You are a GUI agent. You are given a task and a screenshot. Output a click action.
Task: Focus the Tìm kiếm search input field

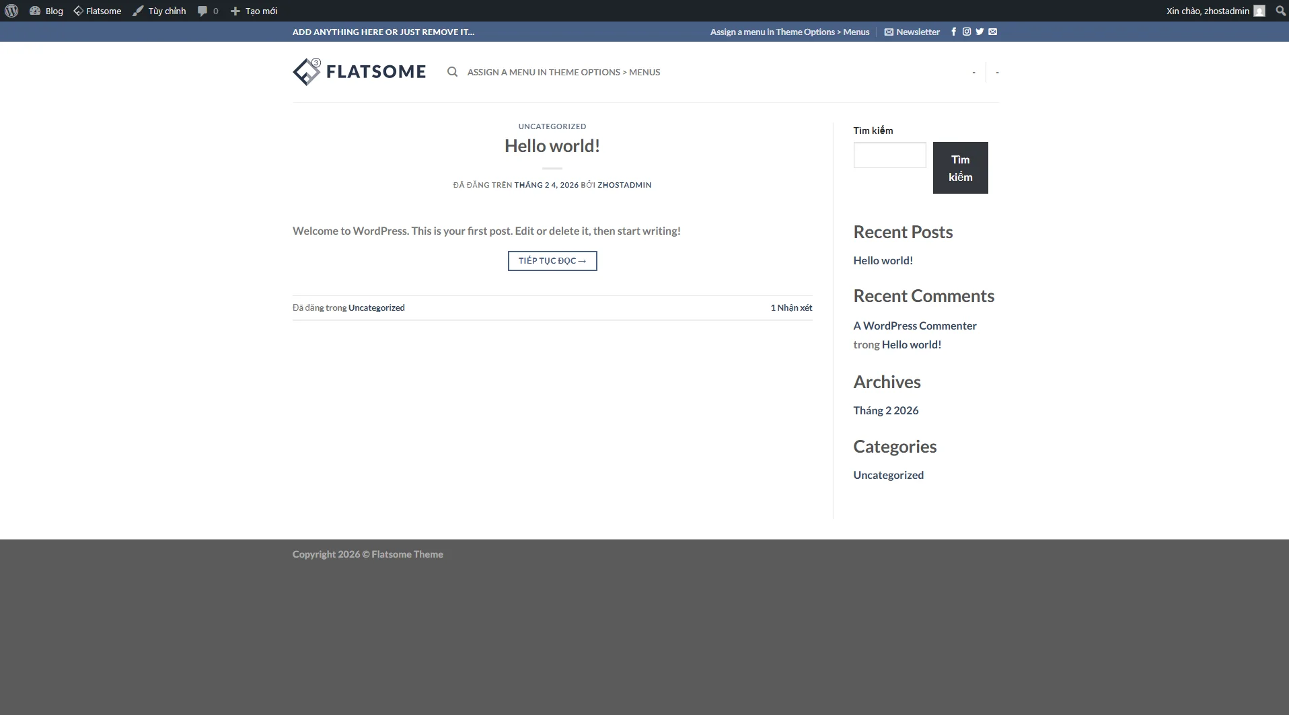coord(889,155)
